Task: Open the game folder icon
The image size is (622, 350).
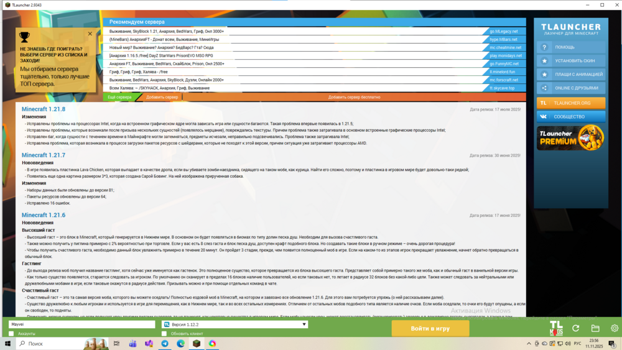Action: [595, 328]
